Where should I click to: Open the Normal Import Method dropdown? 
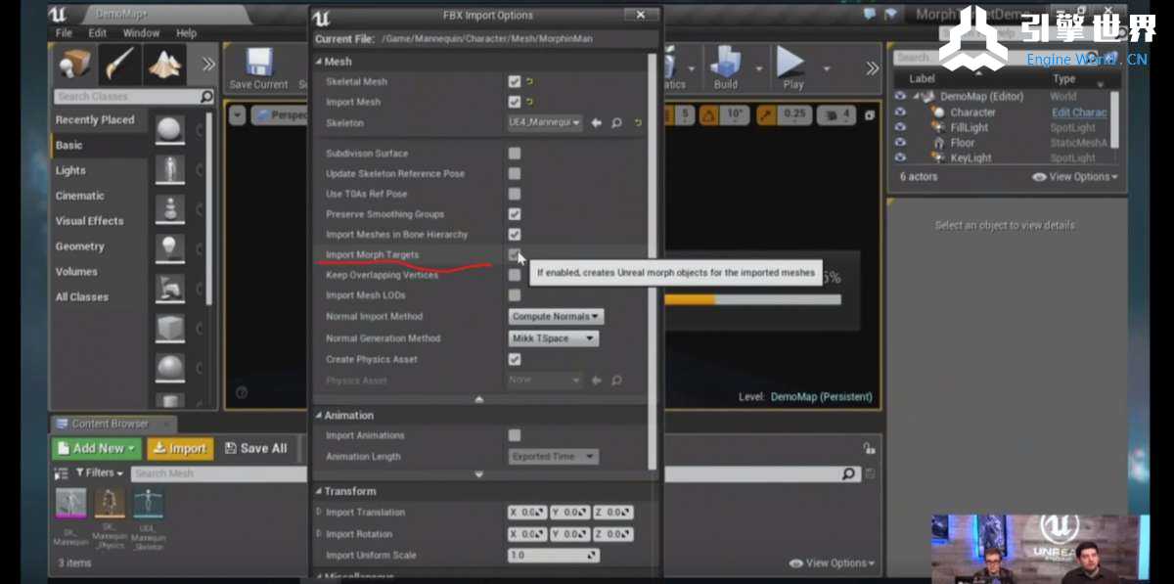pyautogui.click(x=557, y=317)
